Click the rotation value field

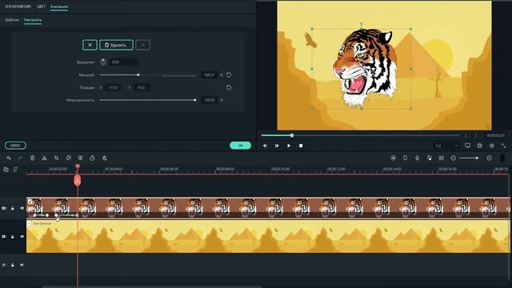coord(123,62)
